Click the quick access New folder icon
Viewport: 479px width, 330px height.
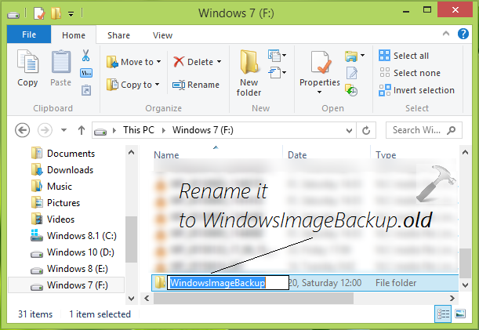(56, 13)
